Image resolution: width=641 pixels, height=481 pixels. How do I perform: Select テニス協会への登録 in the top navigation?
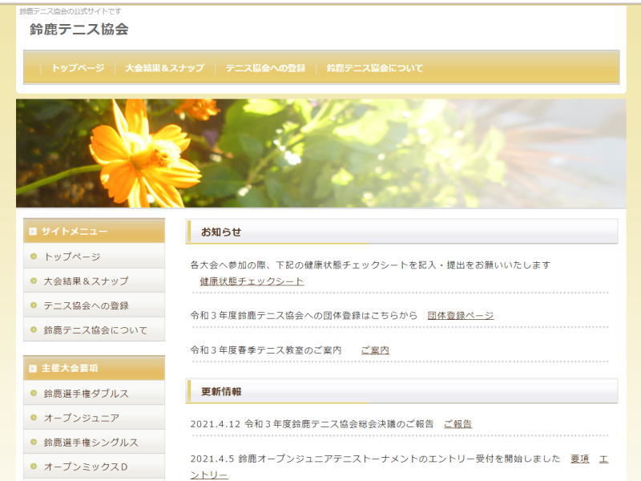coord(265,68)
